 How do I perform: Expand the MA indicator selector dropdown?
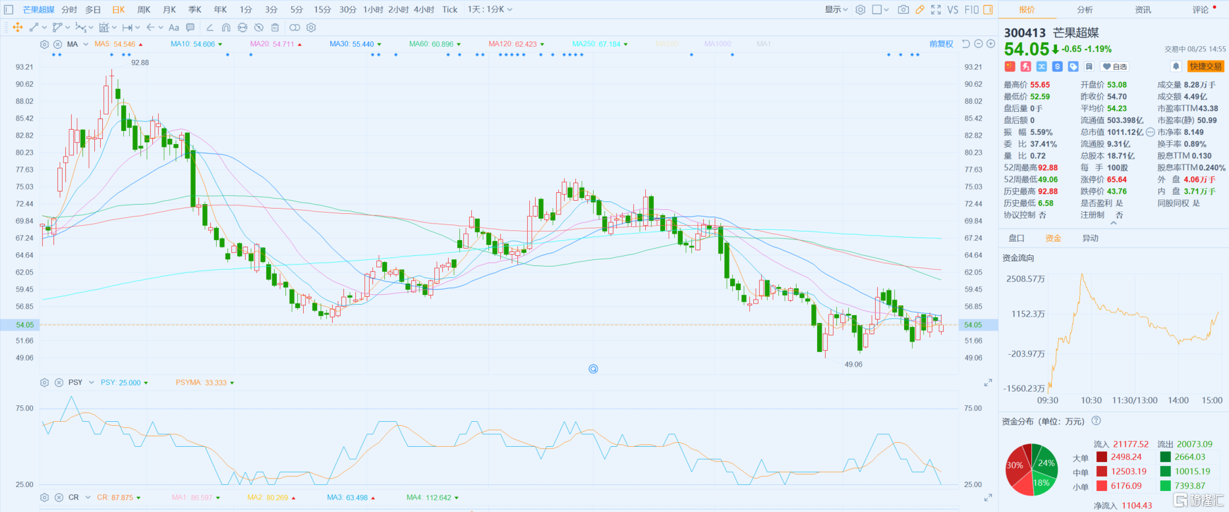(86, 44)
